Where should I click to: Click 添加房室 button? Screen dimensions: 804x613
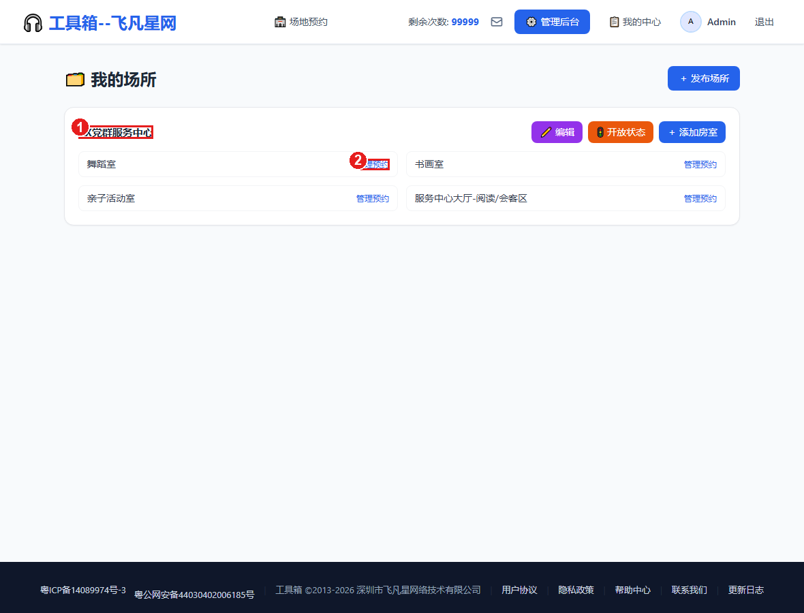[x=692, y=132]
